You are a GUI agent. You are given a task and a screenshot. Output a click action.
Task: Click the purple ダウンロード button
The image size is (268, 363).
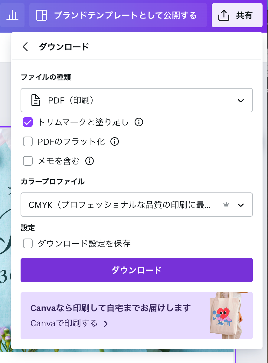[136, 270]
